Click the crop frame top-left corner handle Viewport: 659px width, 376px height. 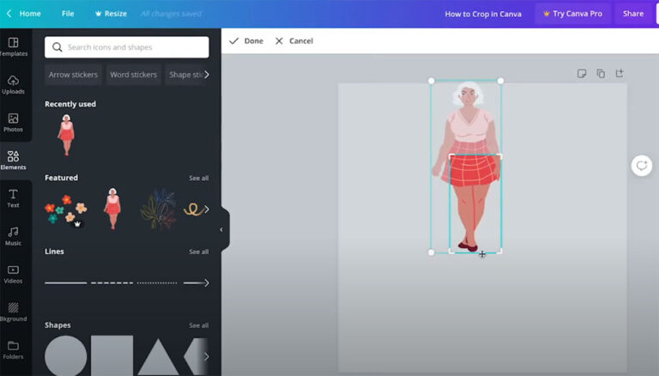pyautogui.click(x=451, y=156)
